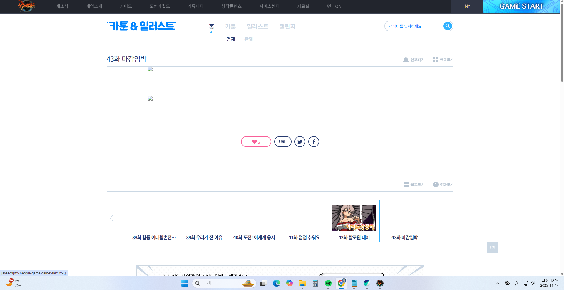Toggle the heart like button

point(256,142)
